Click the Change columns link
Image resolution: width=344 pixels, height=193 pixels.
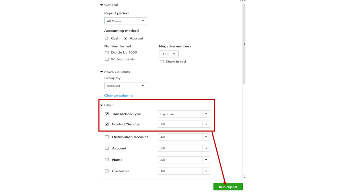click(x=119, y=95)
